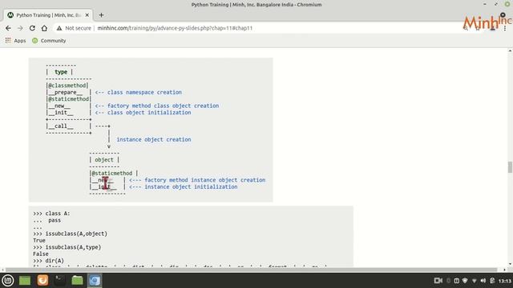Screen dimensions: 513x288
Task: Click the Not secure warning icon
Action: coord(59,29)
